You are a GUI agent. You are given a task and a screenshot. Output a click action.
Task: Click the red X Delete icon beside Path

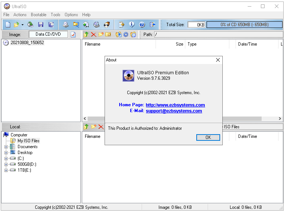(94, 35)
